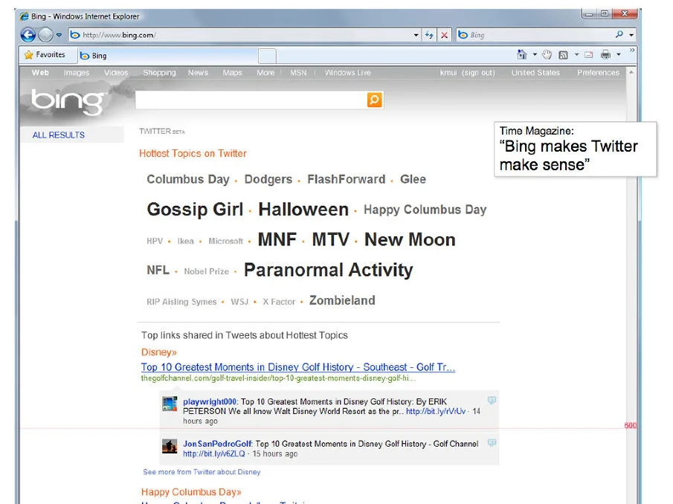Viewport: 673px width, 504px height.
Task: Click the orange search button
Action: coord(374,100)
